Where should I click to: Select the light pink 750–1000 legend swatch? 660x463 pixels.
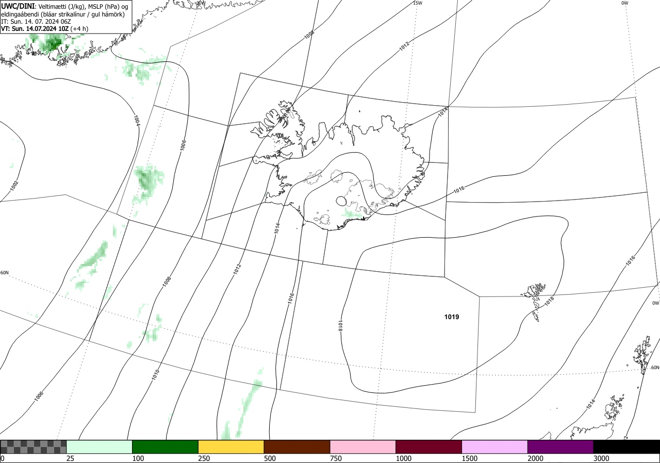[363, 447]
